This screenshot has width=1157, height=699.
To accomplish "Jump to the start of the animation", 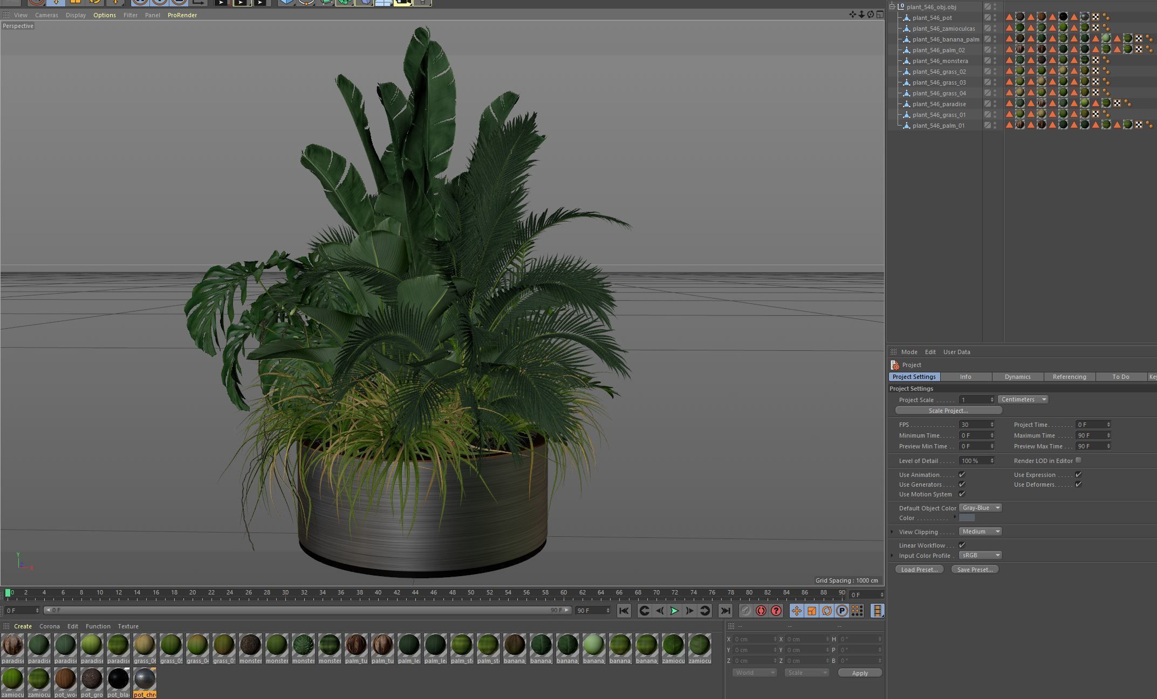I will pos(624,611).
